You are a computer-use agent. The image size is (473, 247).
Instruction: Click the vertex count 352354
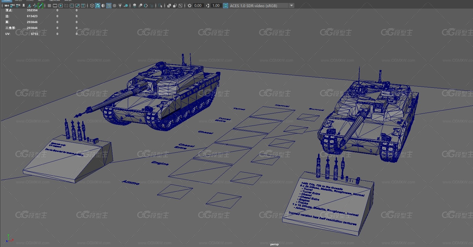coord(32,10)
